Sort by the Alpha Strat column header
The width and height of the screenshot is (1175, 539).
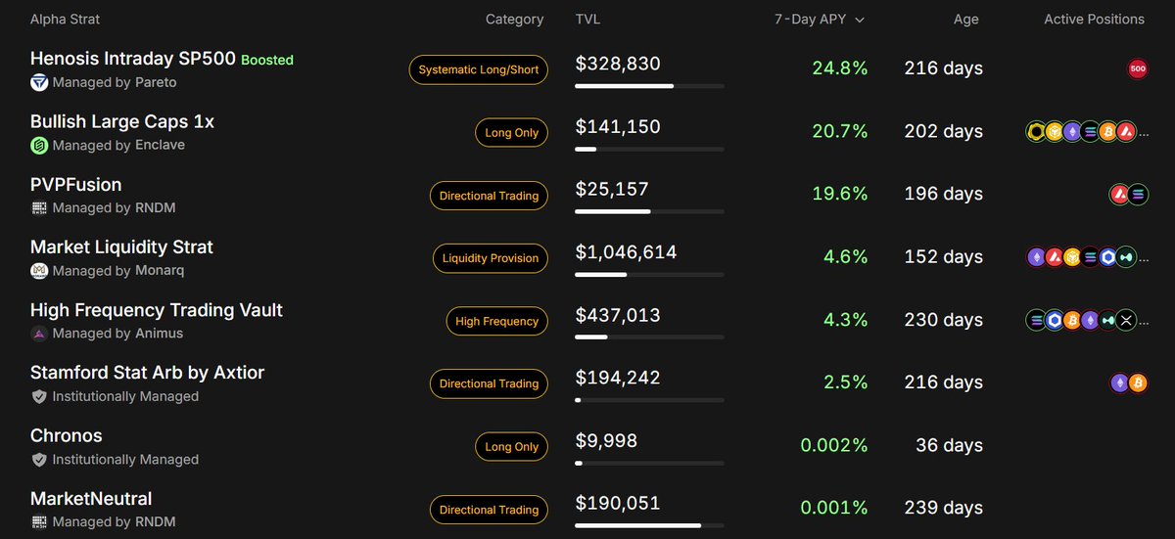pyautogui.click(x=65, y=19)
